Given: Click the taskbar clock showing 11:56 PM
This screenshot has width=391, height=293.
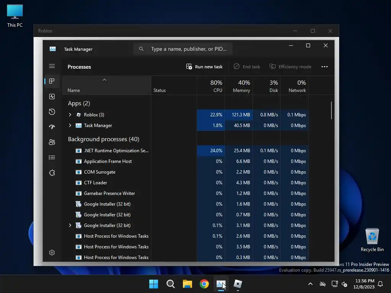Looking at the screenshot, I should click(x=364, y=284).
